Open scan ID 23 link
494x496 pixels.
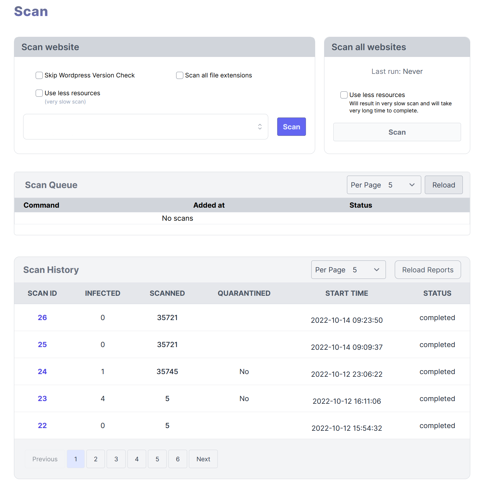42,398
